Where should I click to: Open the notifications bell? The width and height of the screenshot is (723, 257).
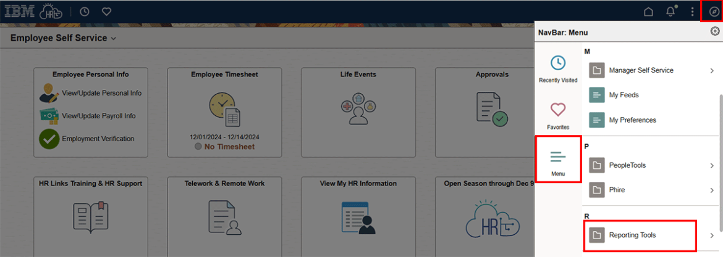[x=670, y=12]
